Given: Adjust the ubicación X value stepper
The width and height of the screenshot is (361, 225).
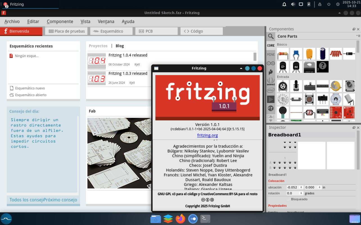Looking at the screenshot, I should (301, 187).
